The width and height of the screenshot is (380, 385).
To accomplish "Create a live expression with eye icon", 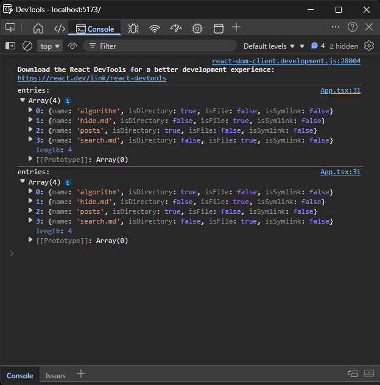I will [x=72, y=46].
